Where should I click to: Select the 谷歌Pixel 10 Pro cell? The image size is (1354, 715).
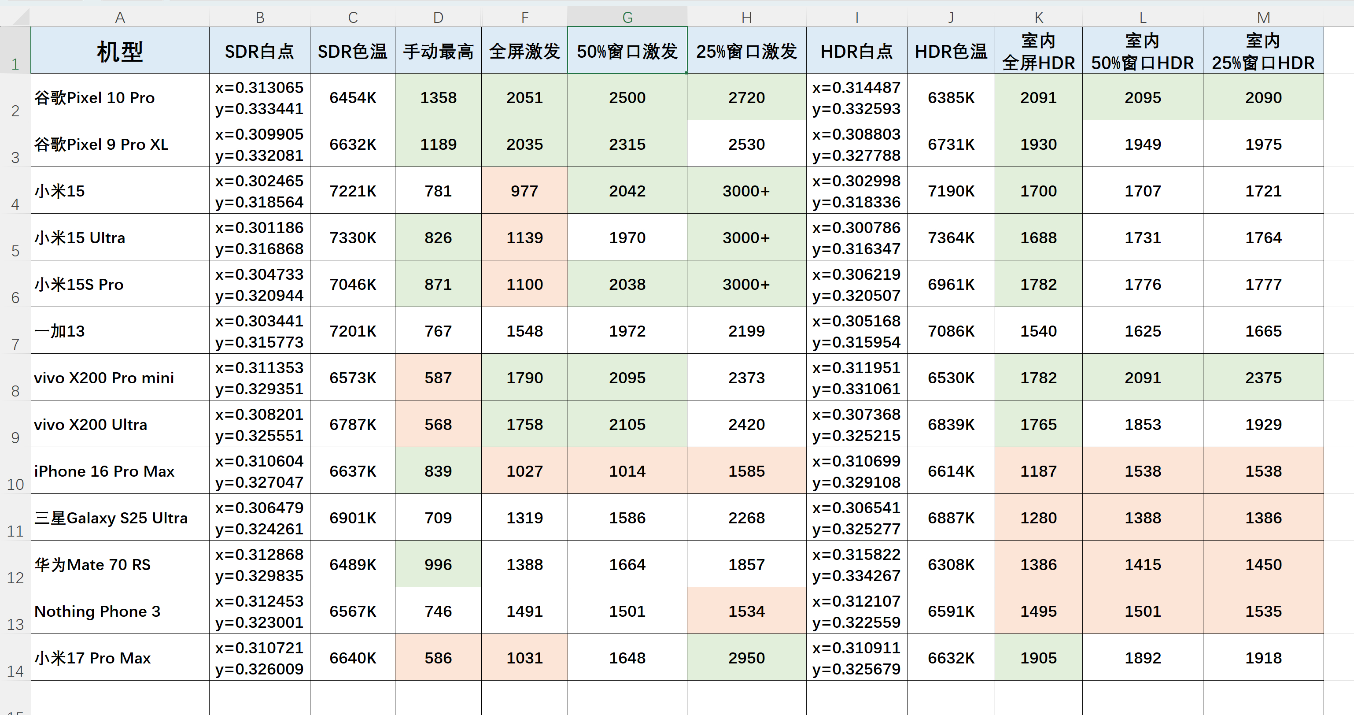120,97
